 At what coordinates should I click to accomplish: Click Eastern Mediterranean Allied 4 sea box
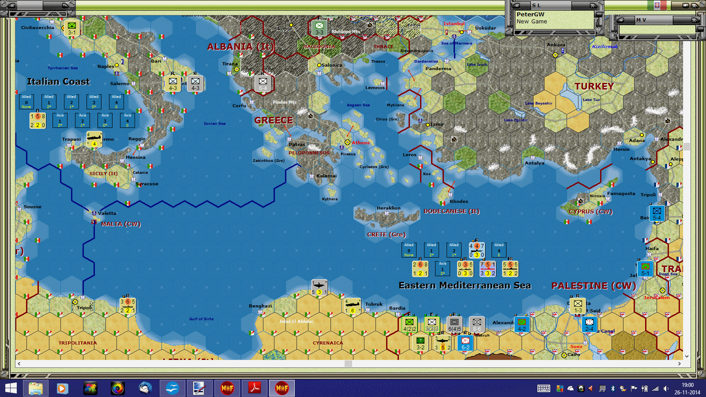(x=499, y=250)
